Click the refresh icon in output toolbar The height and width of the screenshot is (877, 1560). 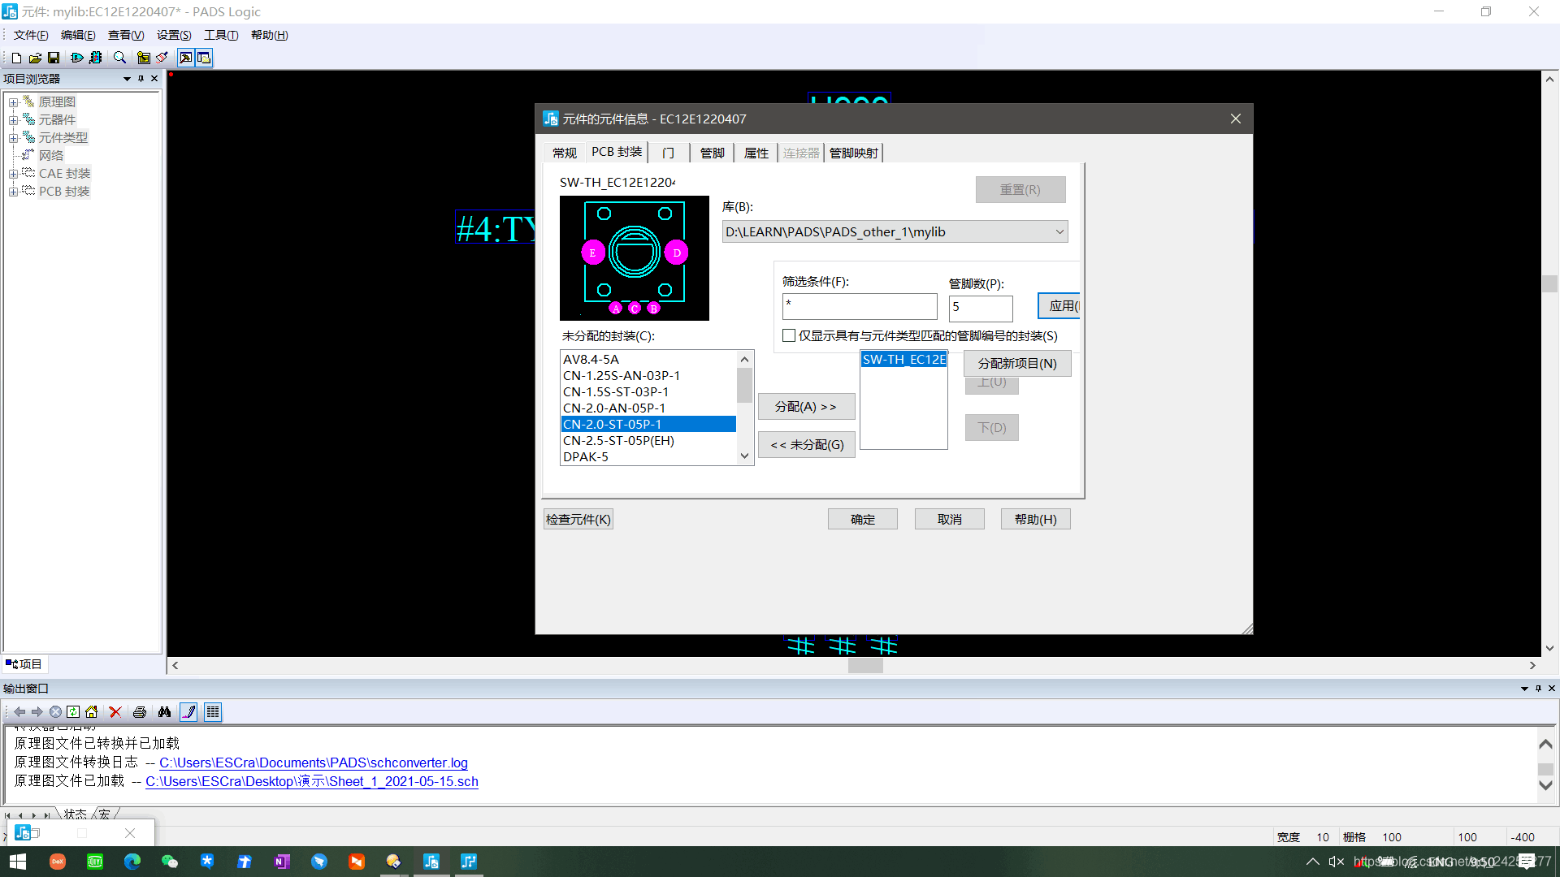pyautogui.click(x=73, y=712)
